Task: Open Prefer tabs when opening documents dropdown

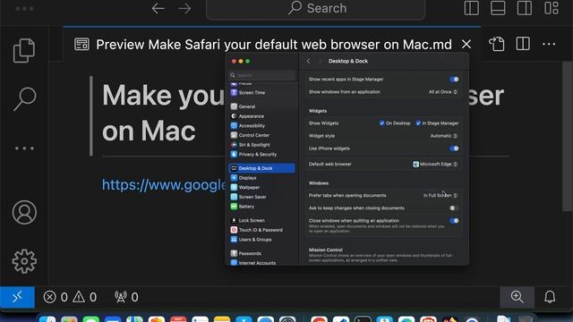Action: click(x=440, y=196)
